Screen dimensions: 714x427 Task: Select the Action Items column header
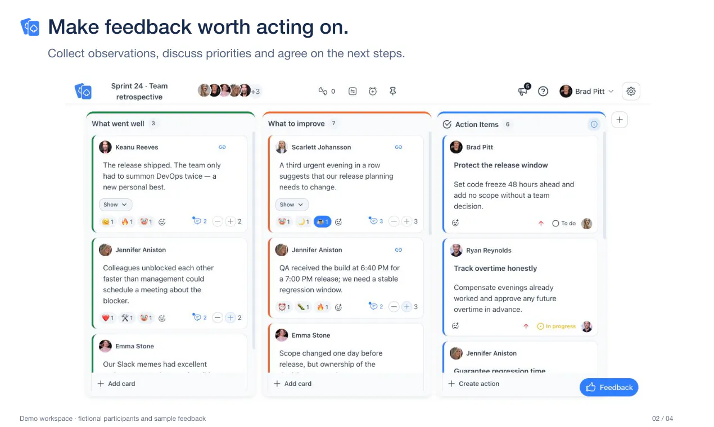coord(477,125)
